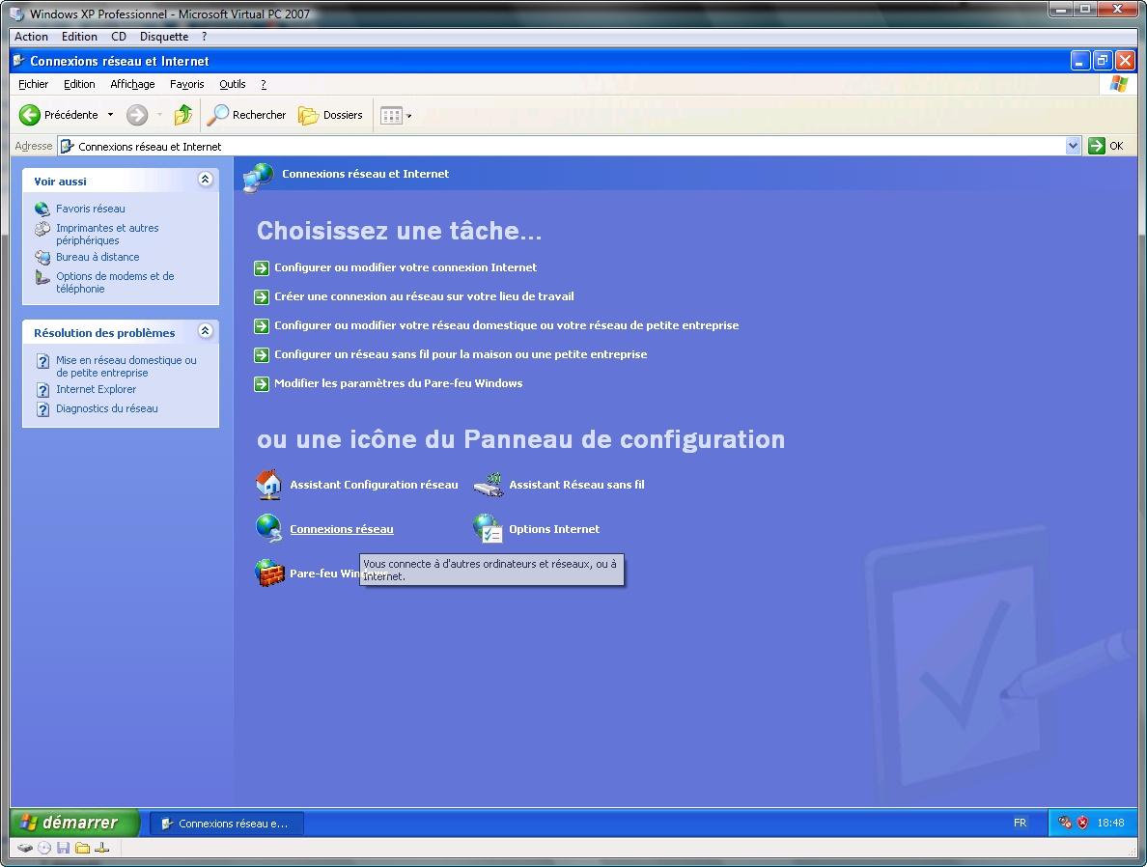1147x867 pixels.
Task: Open Internet Explorer troubleshooting link
Action: click(97, 389)
